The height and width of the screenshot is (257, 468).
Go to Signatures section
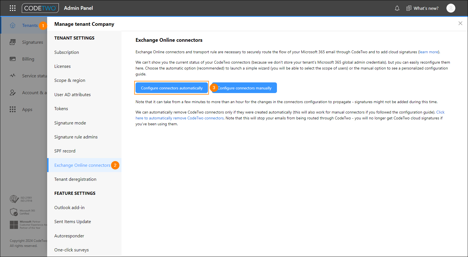(x=33, y=42)
